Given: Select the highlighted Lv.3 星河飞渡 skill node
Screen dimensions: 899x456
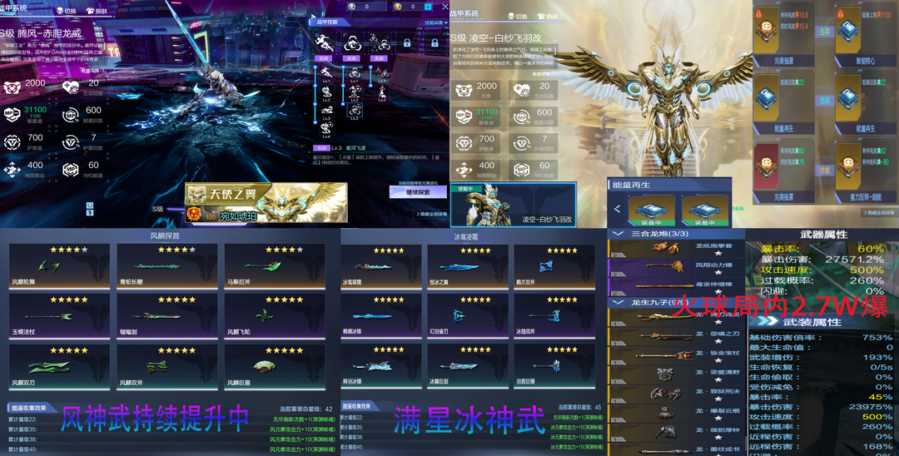Looking at the screenshot, I should [355, 110].
